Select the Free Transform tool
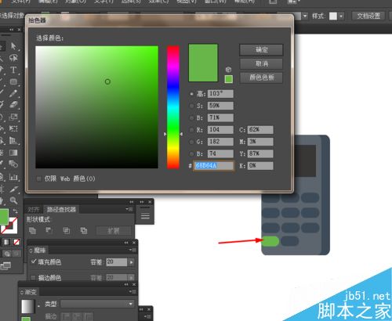 13,128
